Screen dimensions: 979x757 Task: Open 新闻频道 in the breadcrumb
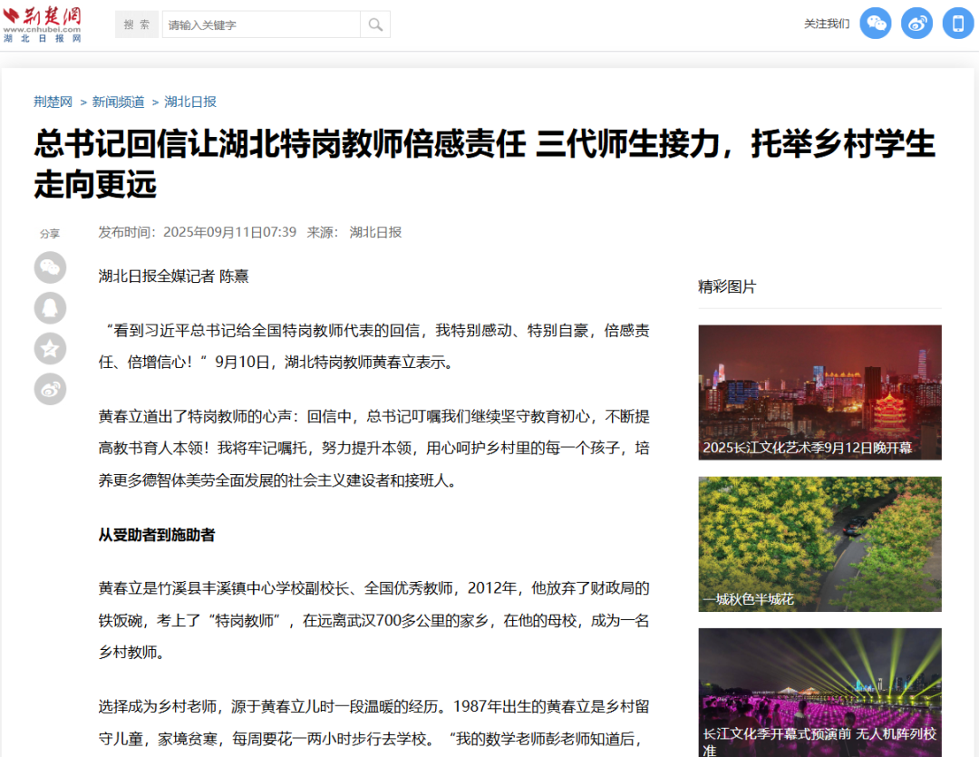tap(119, 102)
